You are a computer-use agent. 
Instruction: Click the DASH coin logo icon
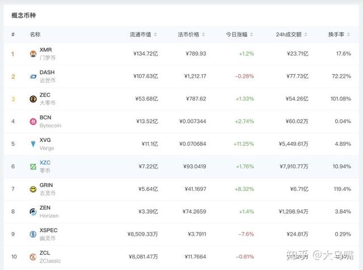coord(33,77)
